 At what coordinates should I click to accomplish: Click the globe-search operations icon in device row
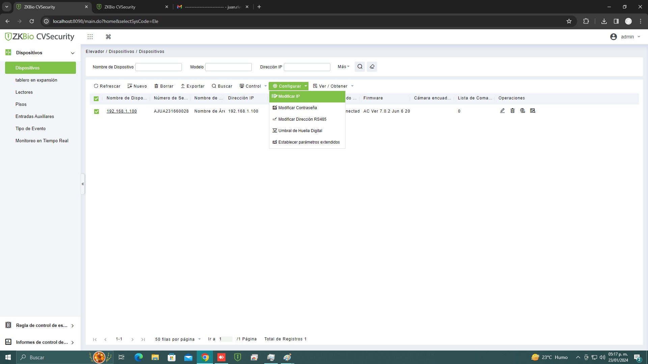(522, 111)
